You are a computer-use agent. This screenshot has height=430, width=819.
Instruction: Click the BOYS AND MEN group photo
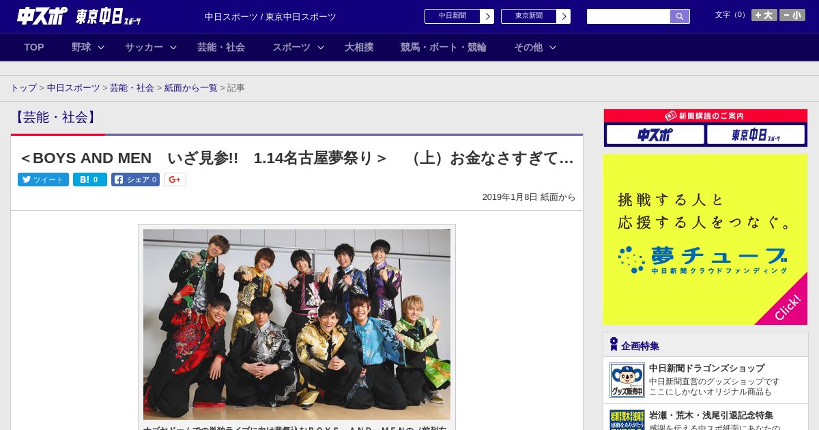(x=297, y=324)
